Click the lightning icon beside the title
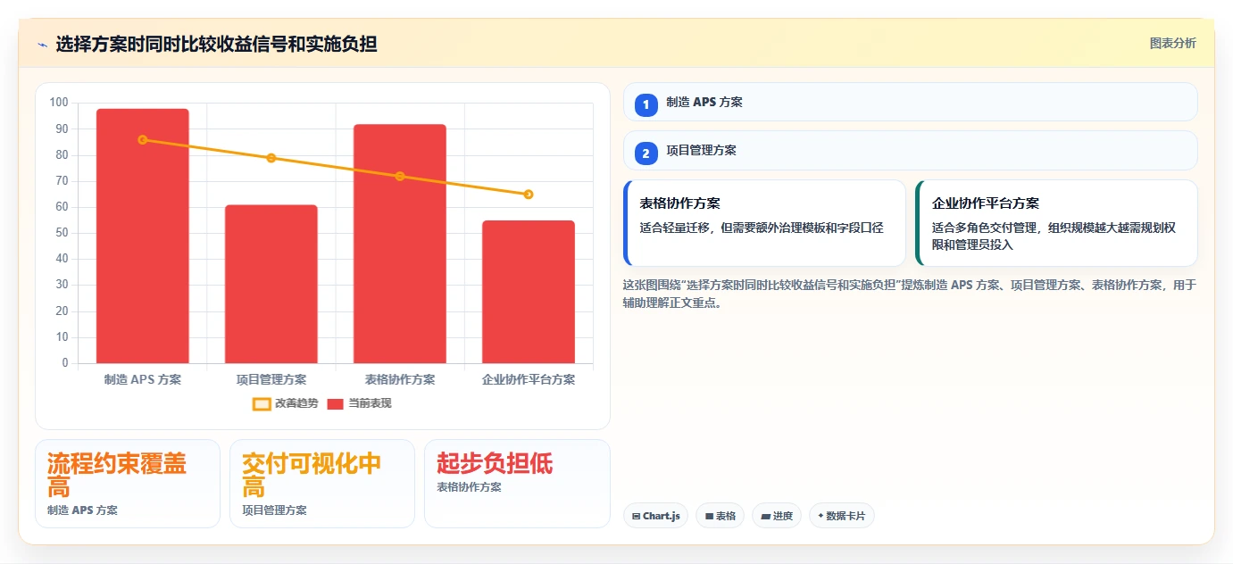The image size is (1233, 564). tap(42, 44)
